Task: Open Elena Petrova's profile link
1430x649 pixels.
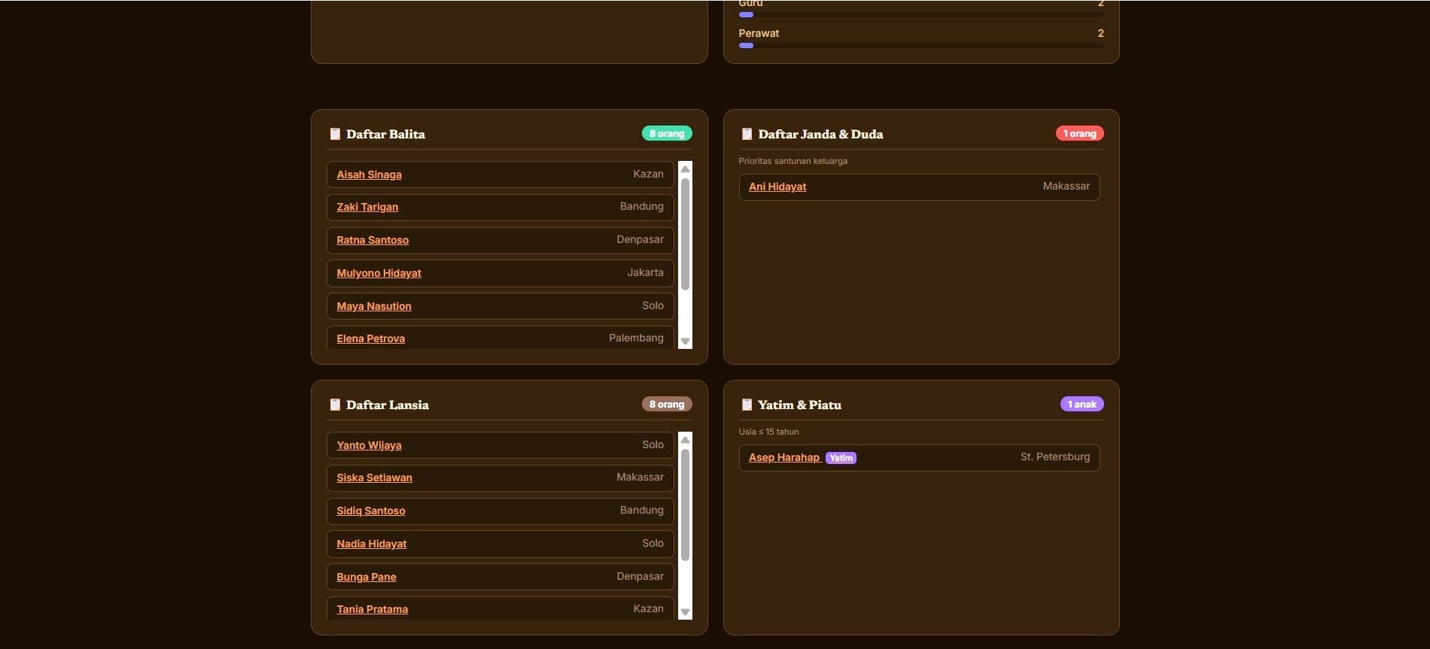Action: (x=370, y=338)
